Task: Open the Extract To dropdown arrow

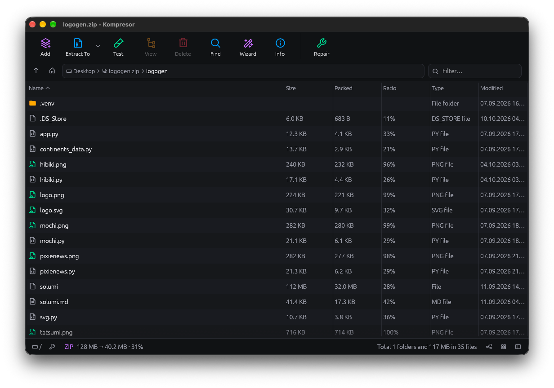Action: (x=98, y=46)
